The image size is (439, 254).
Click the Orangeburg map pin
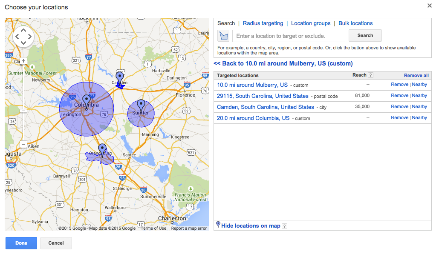102,149
